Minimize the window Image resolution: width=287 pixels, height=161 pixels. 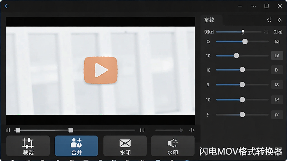point(240,6)
